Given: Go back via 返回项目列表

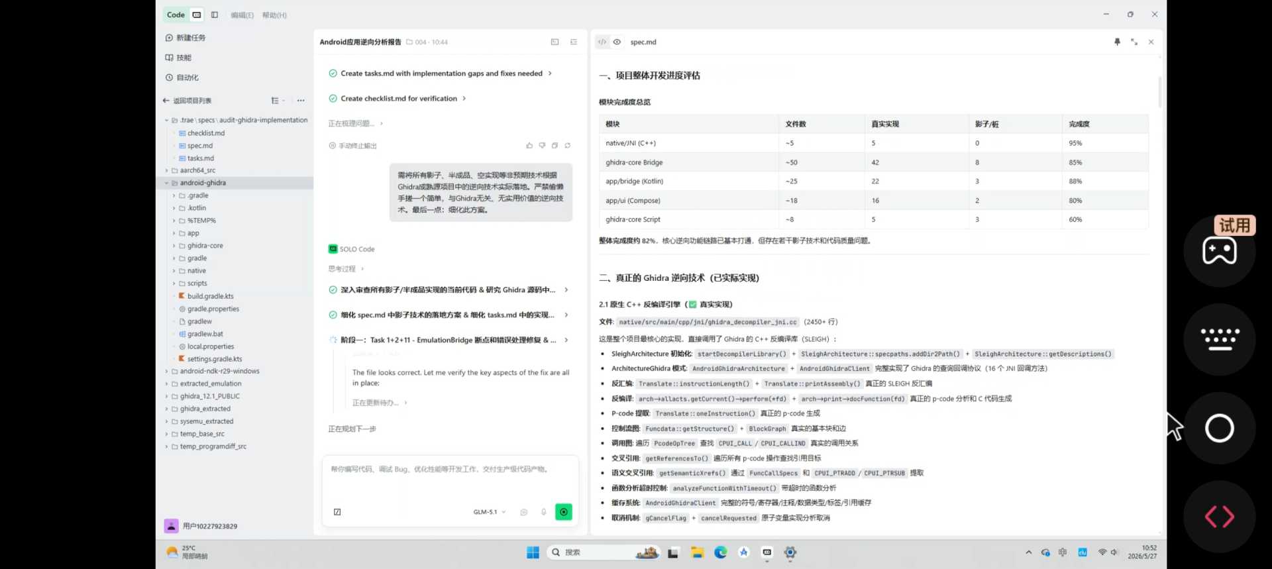Looking at the screenshot, I should pyautogui.click(x=187, y=101).
